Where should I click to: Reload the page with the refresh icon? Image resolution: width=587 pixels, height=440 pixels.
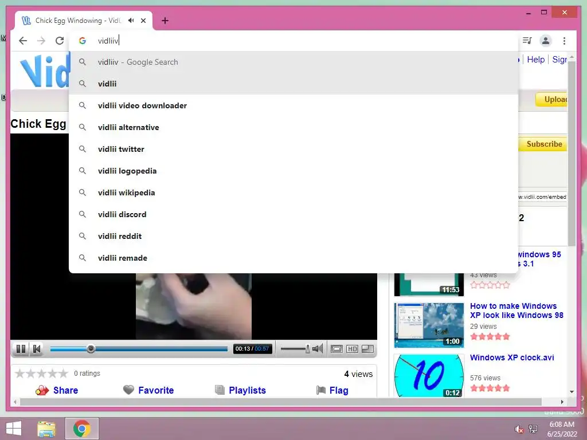click(x=60, y=41)
